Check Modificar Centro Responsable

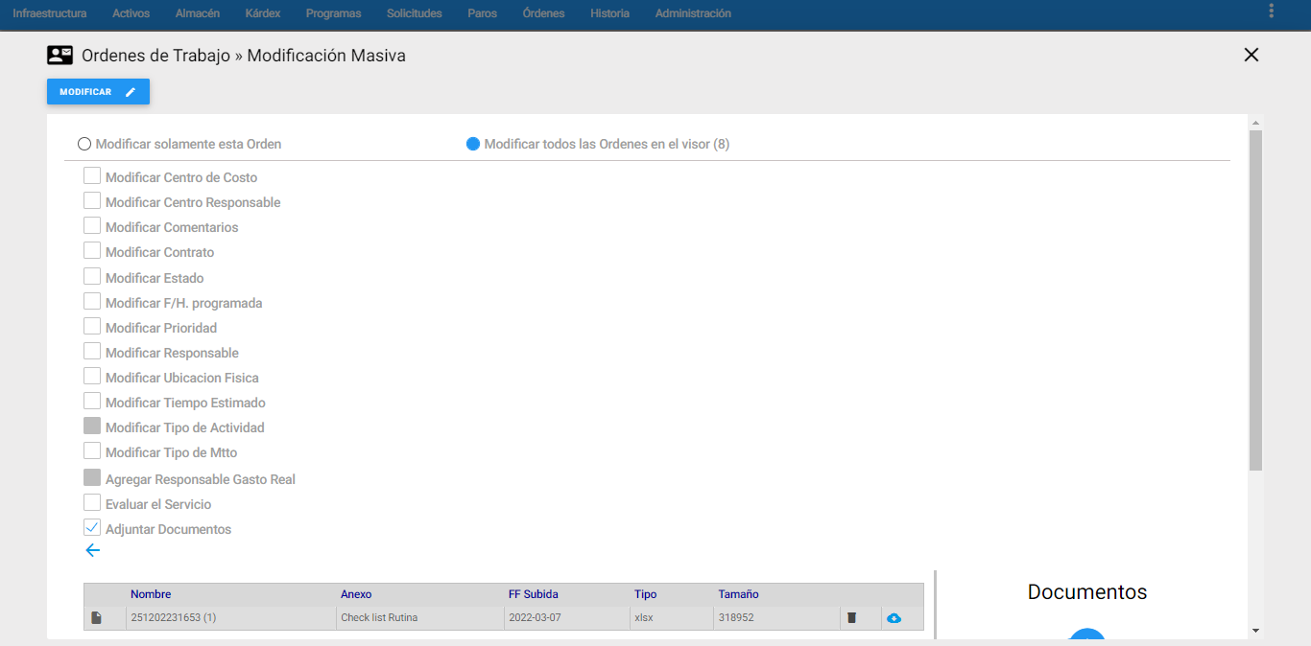pos(92,201)
